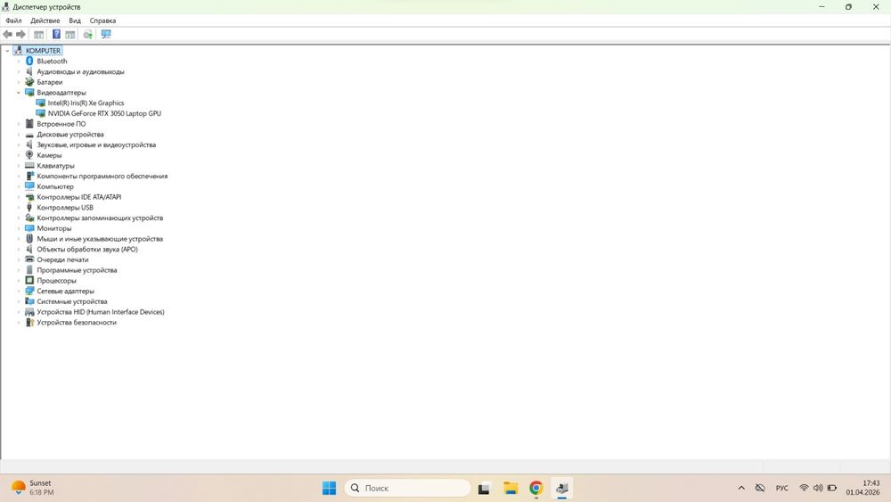Launch Google Chrome from the taskbar

point(535,488)
